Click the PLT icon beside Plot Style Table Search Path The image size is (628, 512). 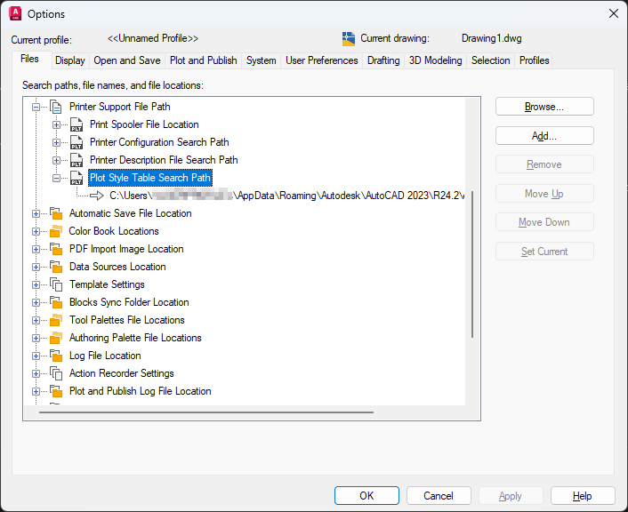coord(76,178)
